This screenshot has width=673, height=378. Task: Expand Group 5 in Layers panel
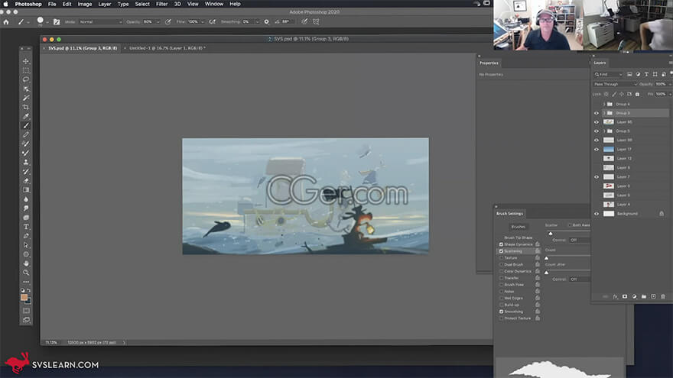[603, 131]
